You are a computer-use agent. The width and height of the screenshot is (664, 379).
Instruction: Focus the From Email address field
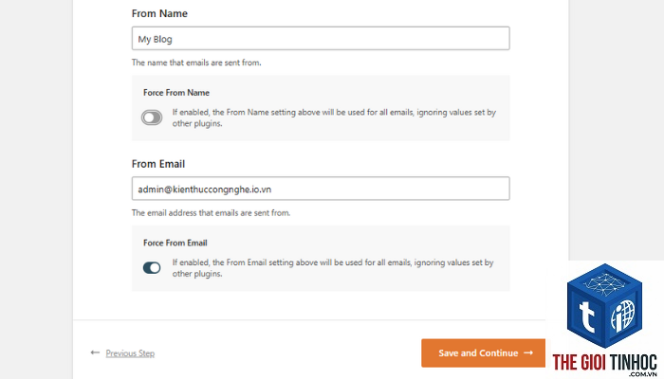tap(321, 189)
